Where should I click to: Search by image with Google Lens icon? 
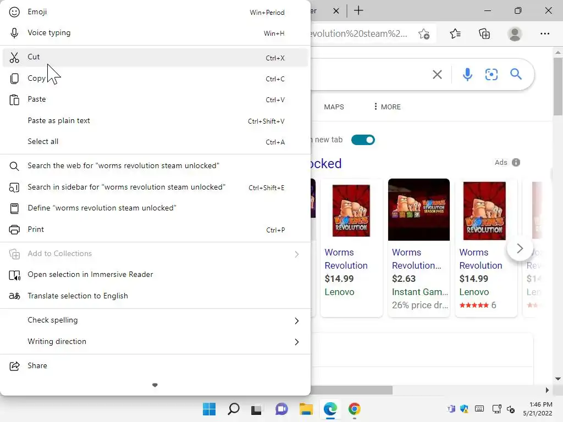(491, 74)
